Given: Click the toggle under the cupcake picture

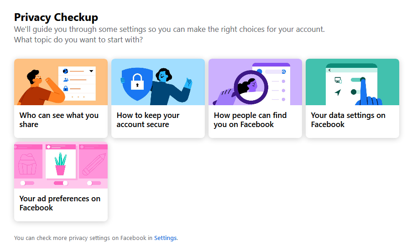Looking at the screenshot, I should (27, 183).
